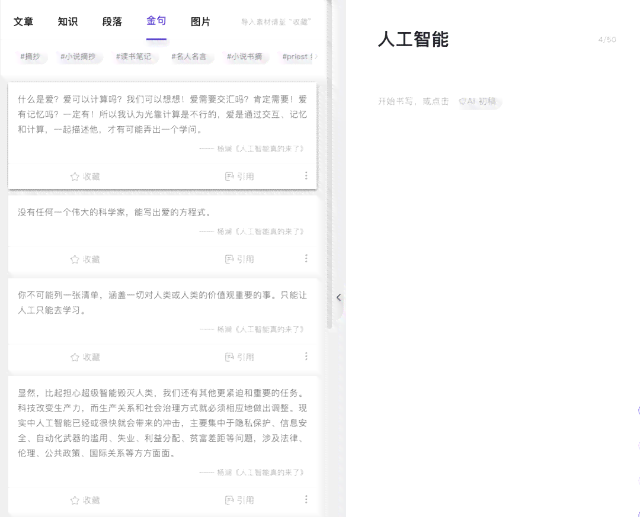Switch to the 知识 tab
This screenshot has height=517, width=640.
click(68, 22)
